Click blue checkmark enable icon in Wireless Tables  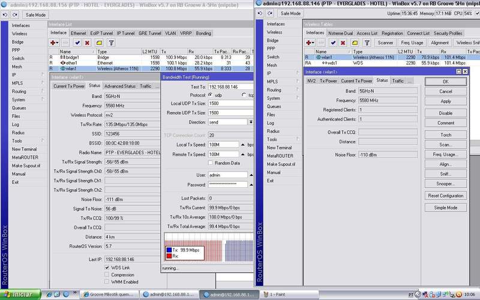click(333, 43)
